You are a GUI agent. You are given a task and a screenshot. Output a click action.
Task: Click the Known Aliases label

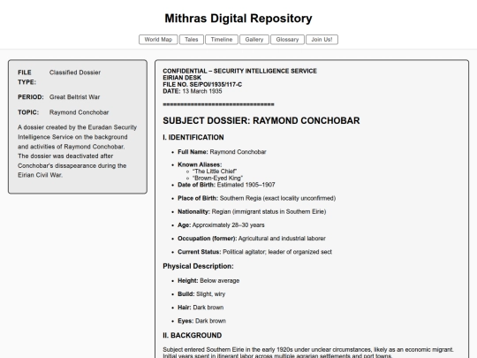(200, 164)
